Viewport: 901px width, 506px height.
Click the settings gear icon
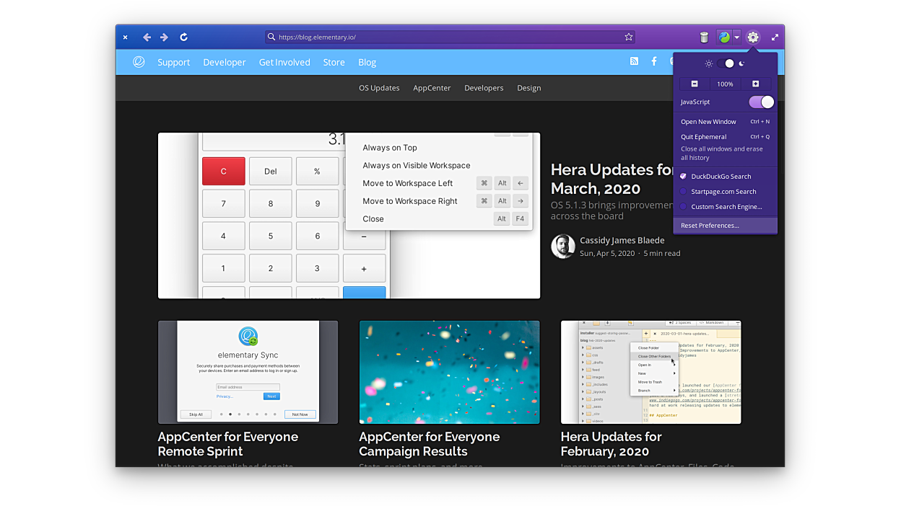(753, 37)
